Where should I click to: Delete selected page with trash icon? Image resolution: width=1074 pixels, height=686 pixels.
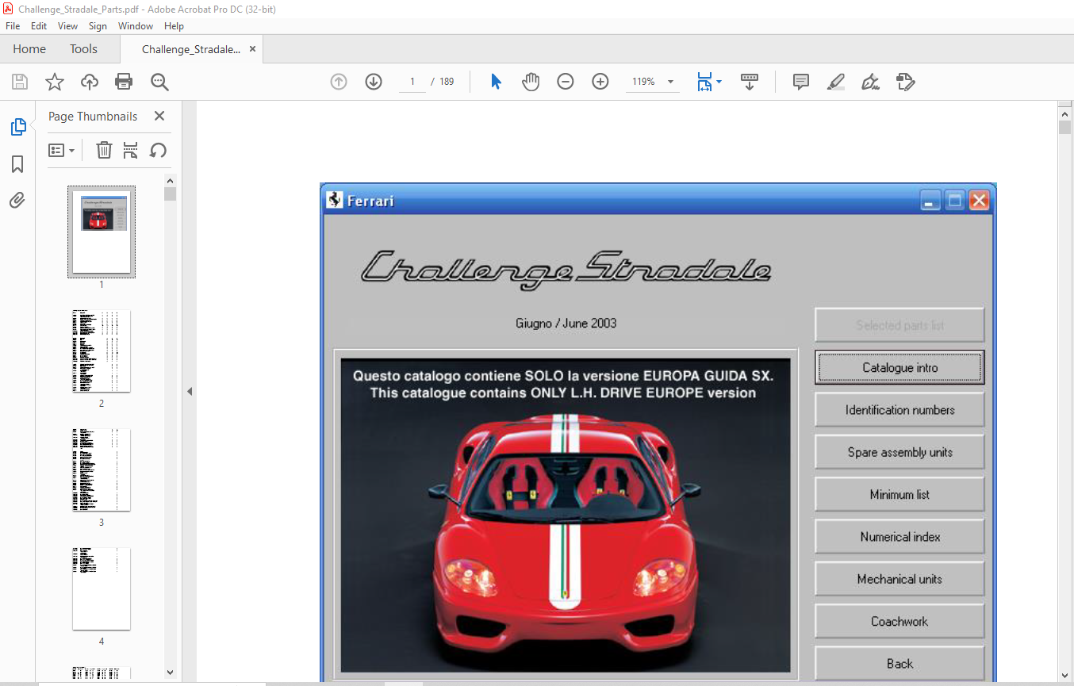click(x=104, y=150)
